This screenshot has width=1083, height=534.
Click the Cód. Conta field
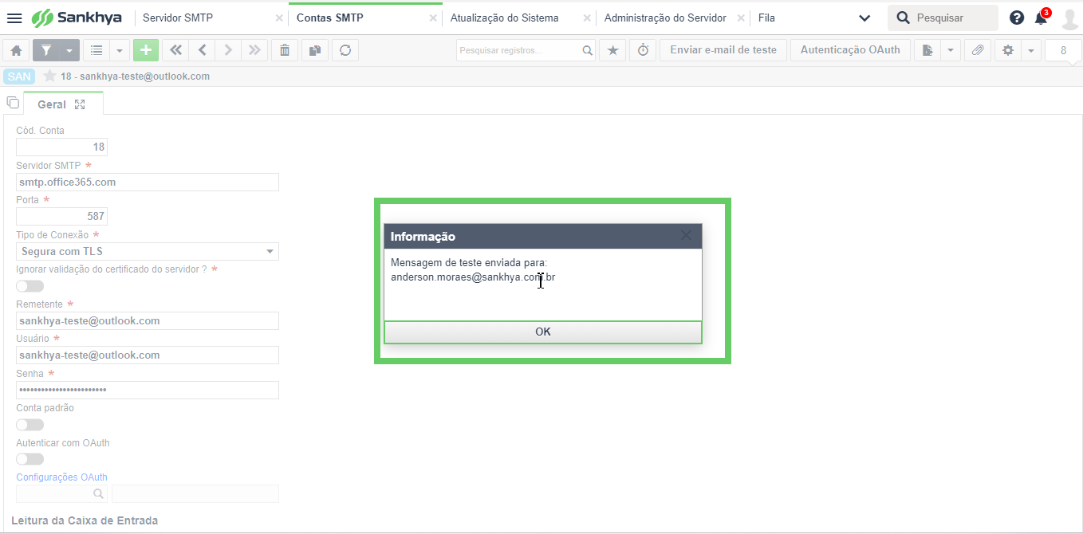(61, 147)
